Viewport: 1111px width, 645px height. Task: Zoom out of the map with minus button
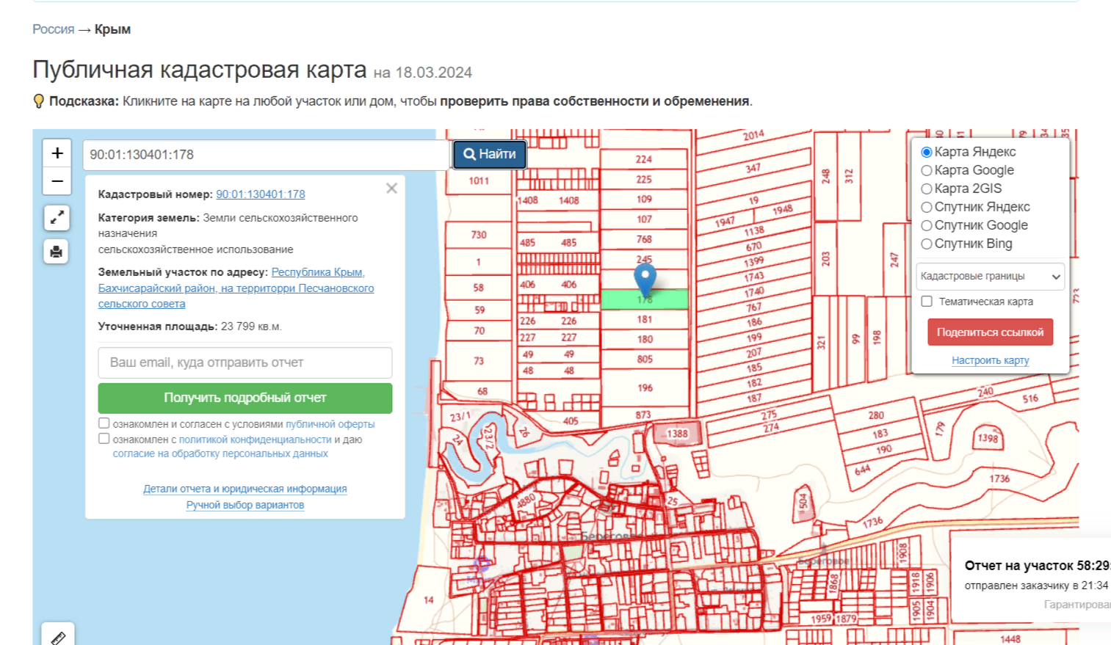click(57, 181)
